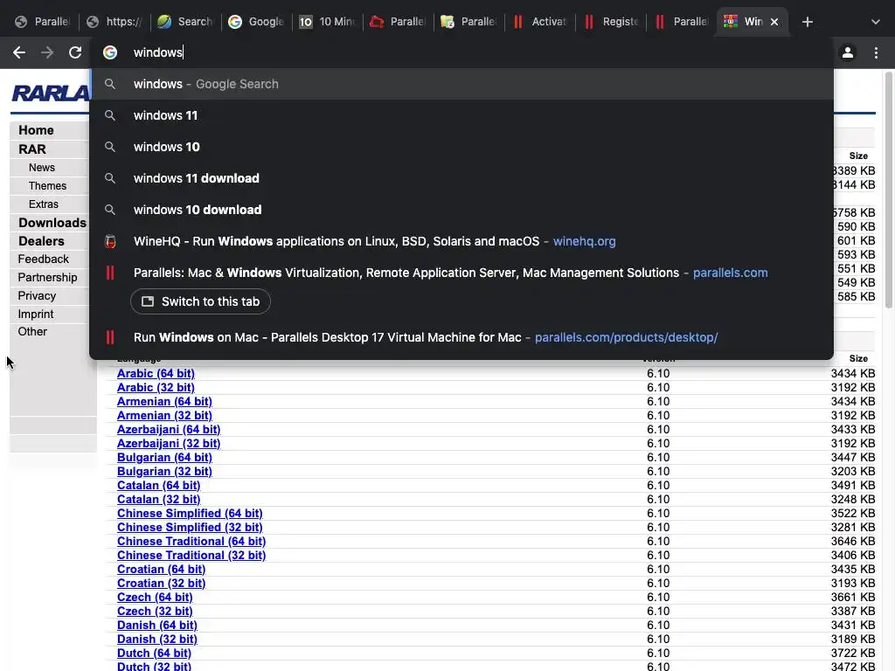895x671 pixels.
Task: Click the address bar containing 'windows'
Action: [461, 52]
